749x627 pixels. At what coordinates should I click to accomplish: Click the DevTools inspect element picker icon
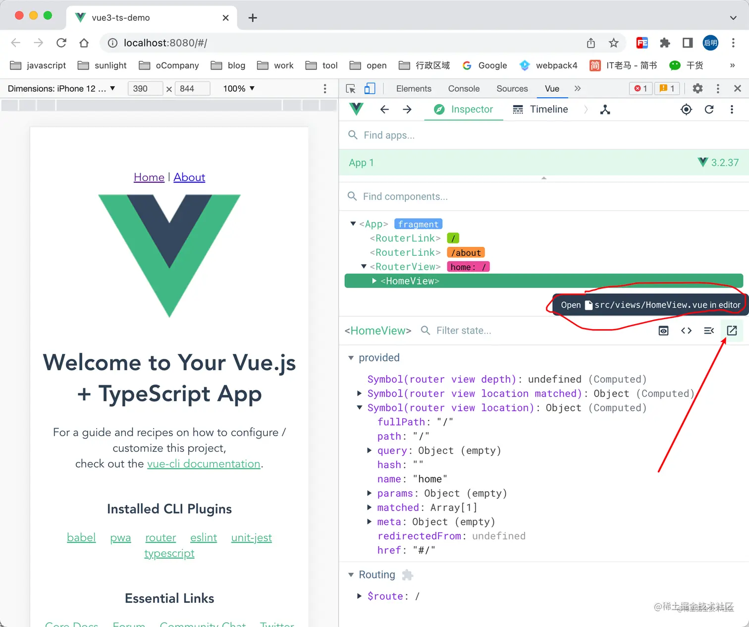[x=351, y=89]
